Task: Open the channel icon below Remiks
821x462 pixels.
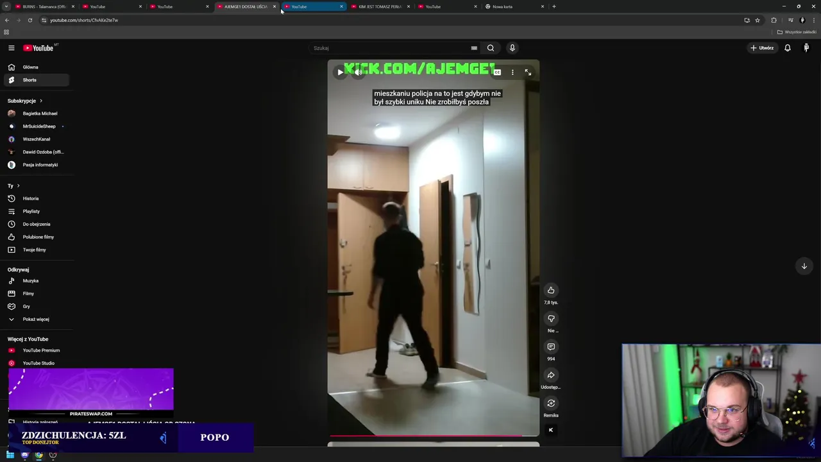Action: 551,430
